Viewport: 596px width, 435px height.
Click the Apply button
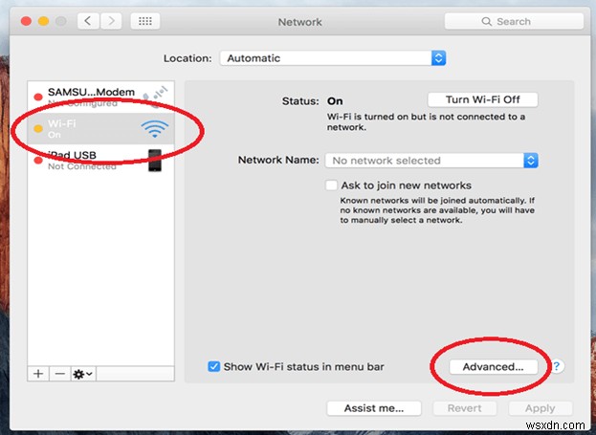pyautogui.click(x=541, y=408)
